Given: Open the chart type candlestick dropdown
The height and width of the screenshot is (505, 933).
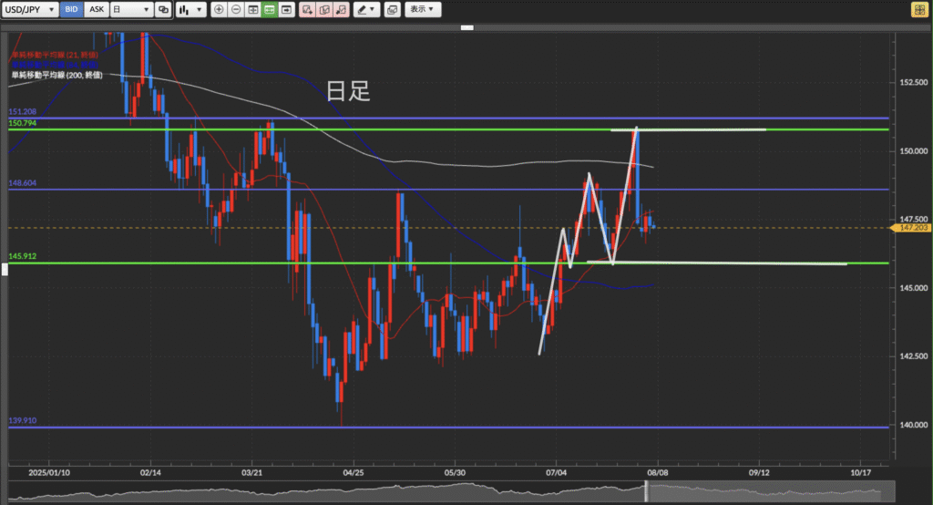Looking at the screenshot, I should pos(191,9).
